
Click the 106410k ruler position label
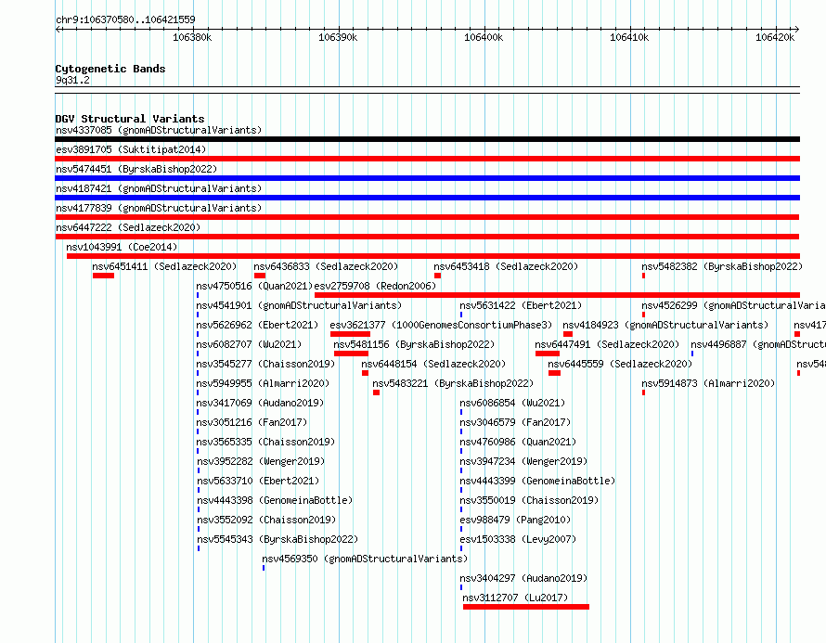pos(629,37)
